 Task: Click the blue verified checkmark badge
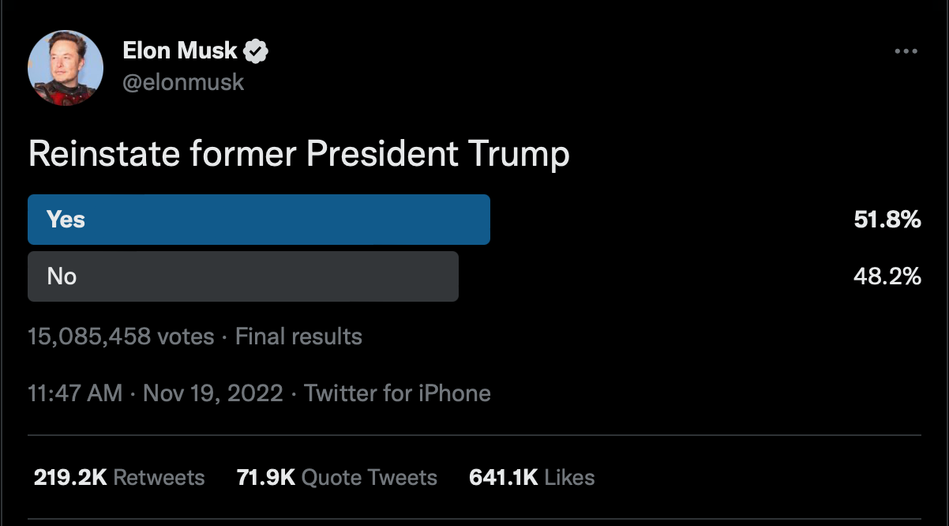point(257,51)
